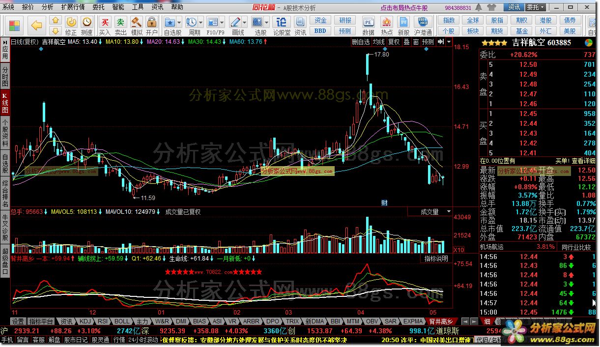
Task: Click the 指数 index button
Action: point(449,21)
